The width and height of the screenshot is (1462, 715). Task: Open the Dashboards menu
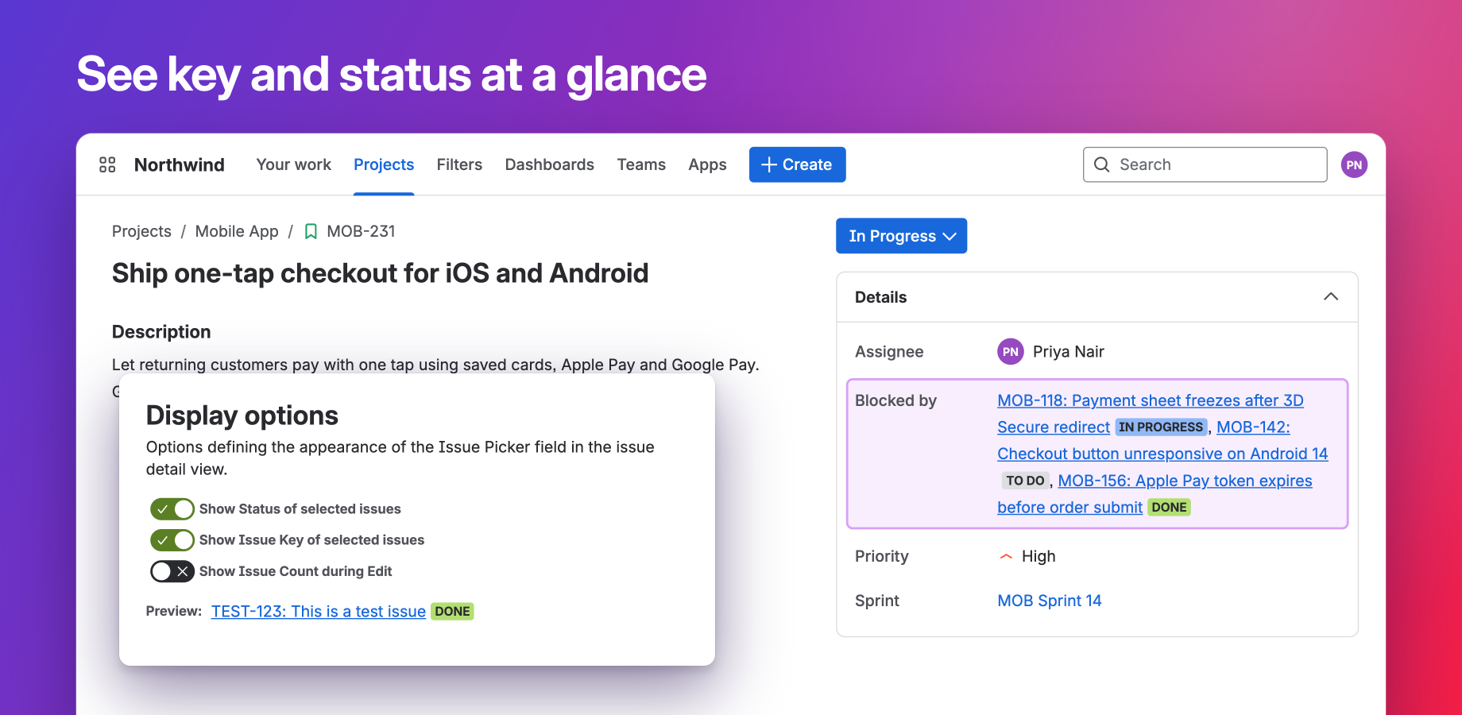[549, 164]
